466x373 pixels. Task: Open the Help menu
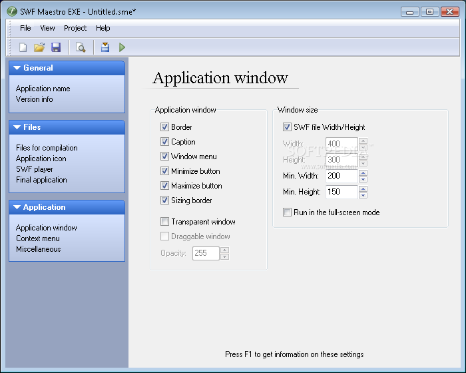tap(103, 28)
